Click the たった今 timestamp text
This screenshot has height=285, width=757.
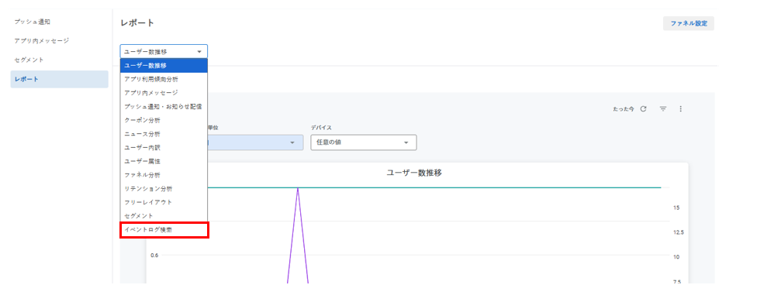click(624, 109)
